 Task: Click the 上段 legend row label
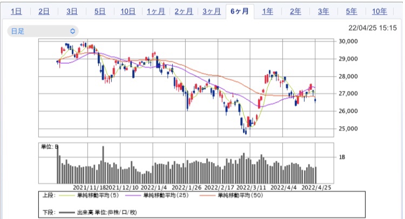49,195
